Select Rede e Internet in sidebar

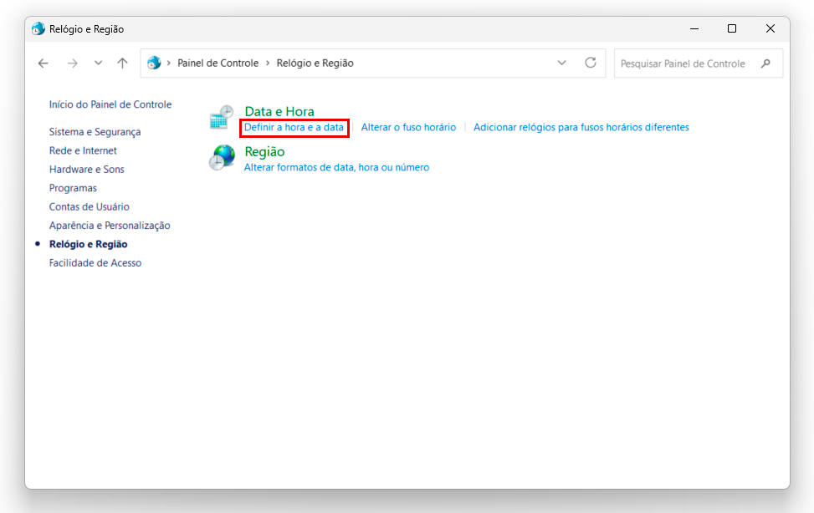[83, 150]
